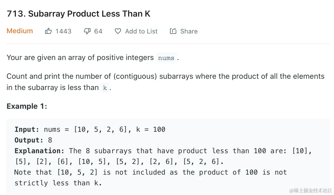The image size is (334, 195).
Task: Click the inline code letter k in description
Action: click(105, 88)
